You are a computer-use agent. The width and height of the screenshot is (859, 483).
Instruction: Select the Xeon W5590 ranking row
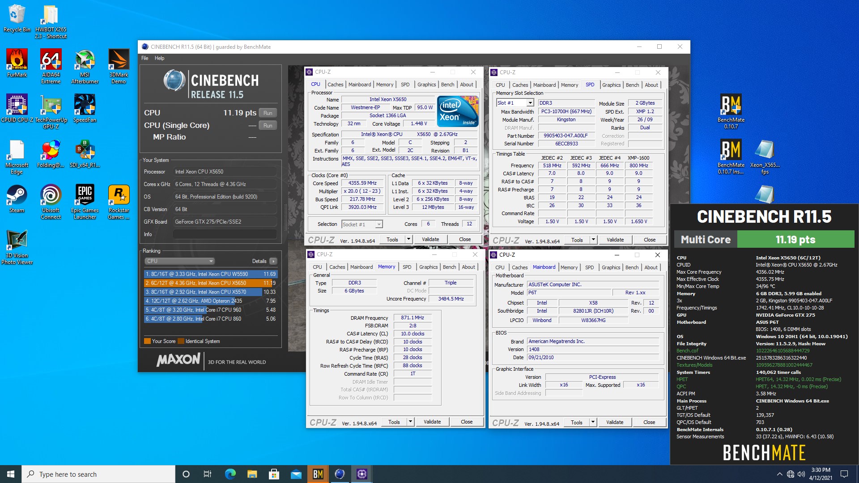click(210, 274)
